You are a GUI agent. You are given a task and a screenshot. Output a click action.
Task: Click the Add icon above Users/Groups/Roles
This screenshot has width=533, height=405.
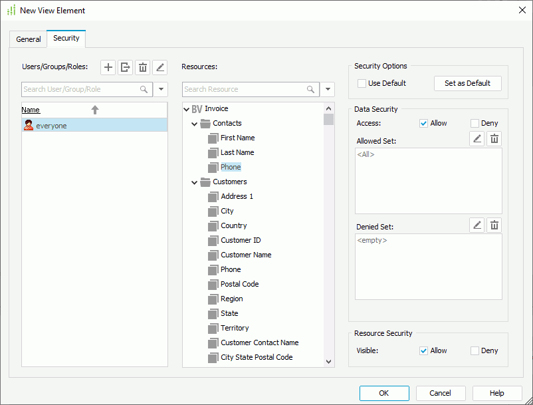coord(108,67)
